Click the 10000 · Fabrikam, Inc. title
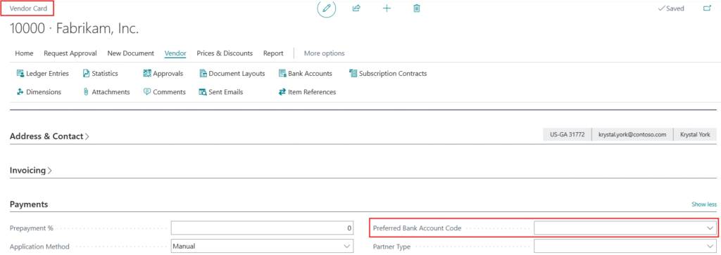The height and width of the screenshot is (255, 721). [74, 29]
